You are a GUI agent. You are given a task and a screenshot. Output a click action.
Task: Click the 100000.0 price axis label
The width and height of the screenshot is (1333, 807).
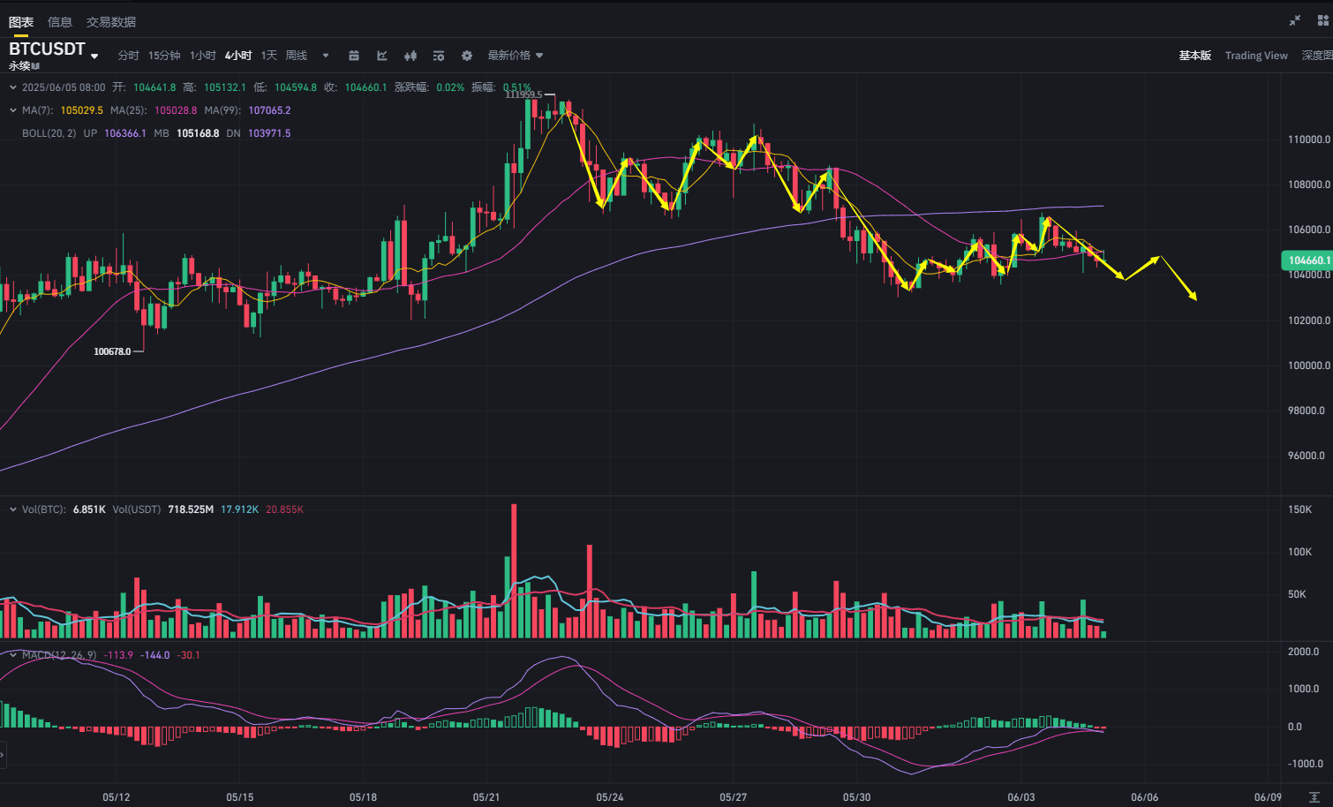tap(1309, 366)
